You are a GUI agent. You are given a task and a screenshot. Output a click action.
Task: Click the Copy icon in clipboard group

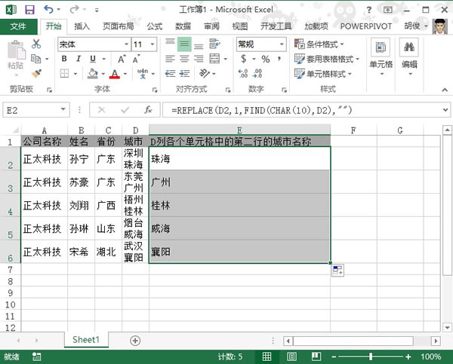pos(35,59)
